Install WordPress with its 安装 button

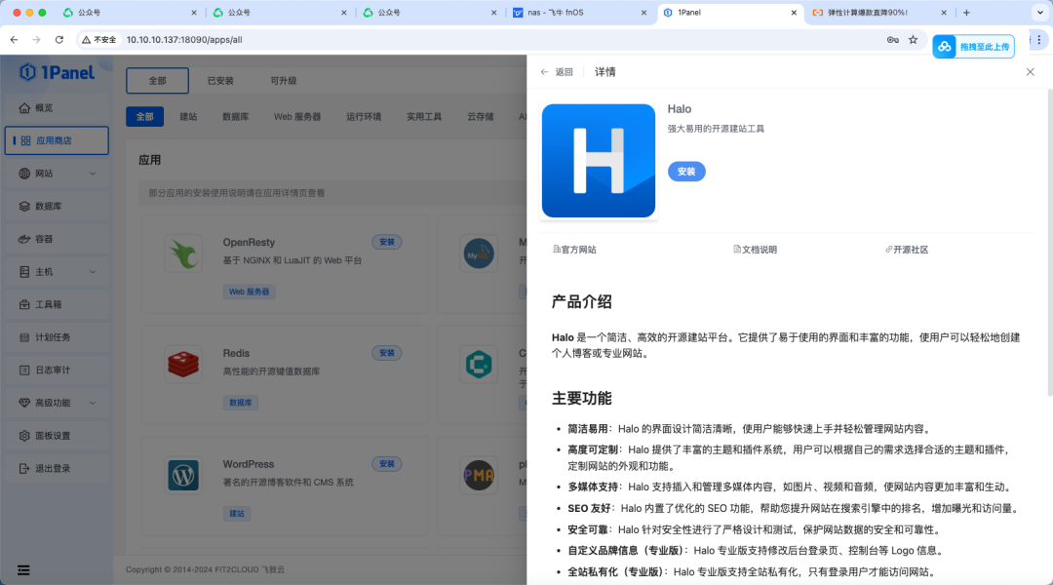click(x=387, y=463)
